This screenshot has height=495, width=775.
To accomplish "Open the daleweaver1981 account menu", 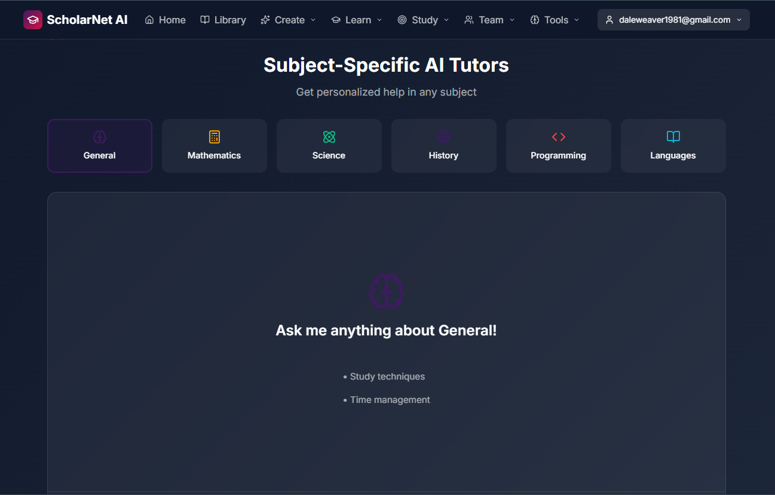I will tap(673, 19).
